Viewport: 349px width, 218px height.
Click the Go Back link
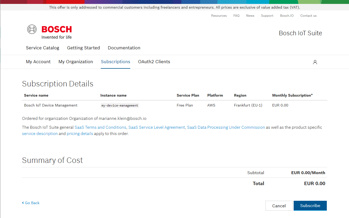[31, 203]
